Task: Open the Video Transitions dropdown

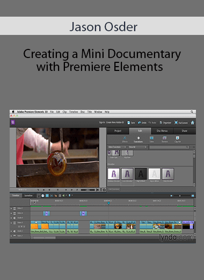Action: tap(117, 147)
